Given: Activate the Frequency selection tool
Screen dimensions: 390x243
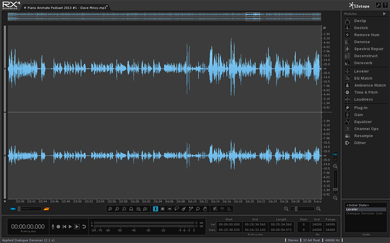Looking at the screenshot, I should pyautogui.click(x=170, y=209).
